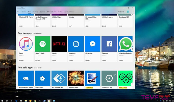Go back with the Store back arrow
Viewport: 174px width, 102px height.
pyautogui.click(x=18, y=12)
